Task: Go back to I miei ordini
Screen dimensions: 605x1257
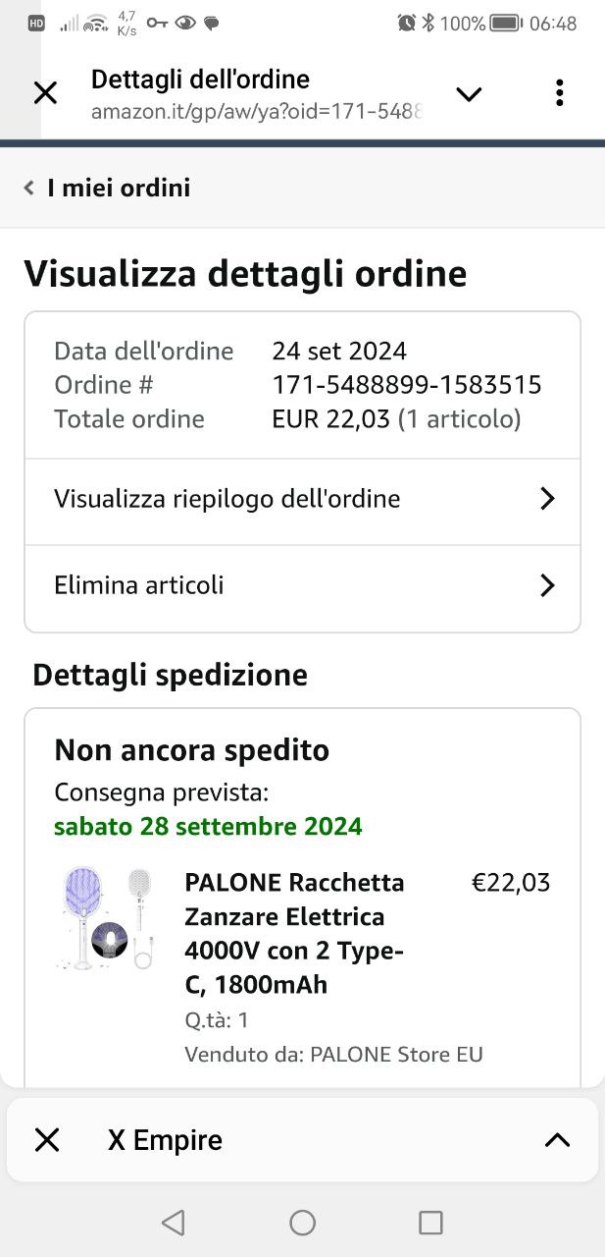Action: click(108, 188)
